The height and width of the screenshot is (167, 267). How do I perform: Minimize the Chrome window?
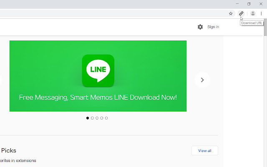[x=237, y=4]
